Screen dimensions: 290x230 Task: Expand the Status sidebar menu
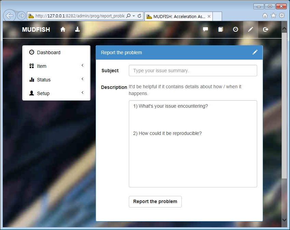(x=44, y=80)
